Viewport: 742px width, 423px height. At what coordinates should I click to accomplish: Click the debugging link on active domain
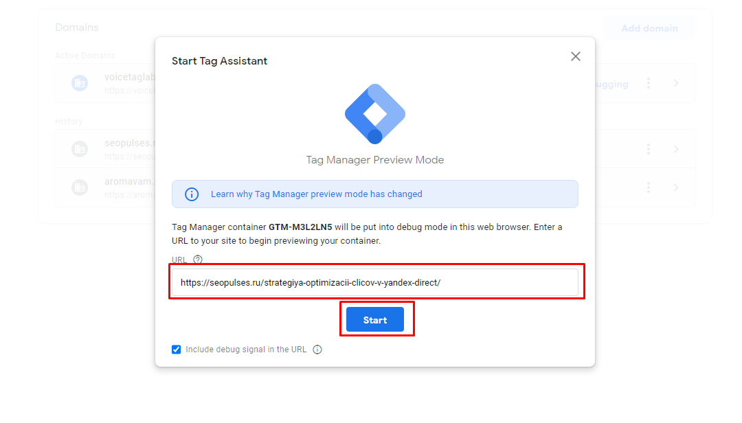coord(611,84)
